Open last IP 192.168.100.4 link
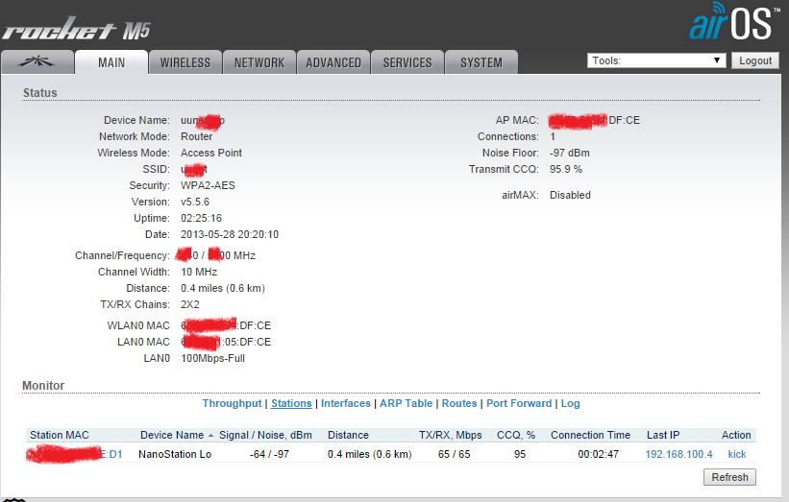Image resolution: width=789 pixels, height=502 pixels. coord(678,454)
